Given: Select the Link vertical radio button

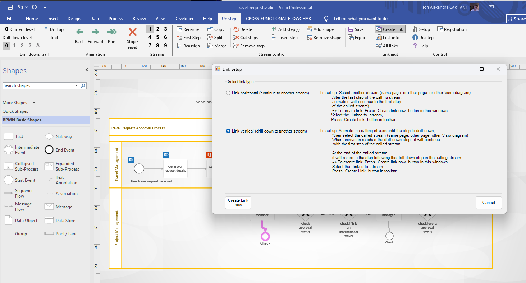Looking at the screenshot, I should pyautogui.click(x=228, y=131).
